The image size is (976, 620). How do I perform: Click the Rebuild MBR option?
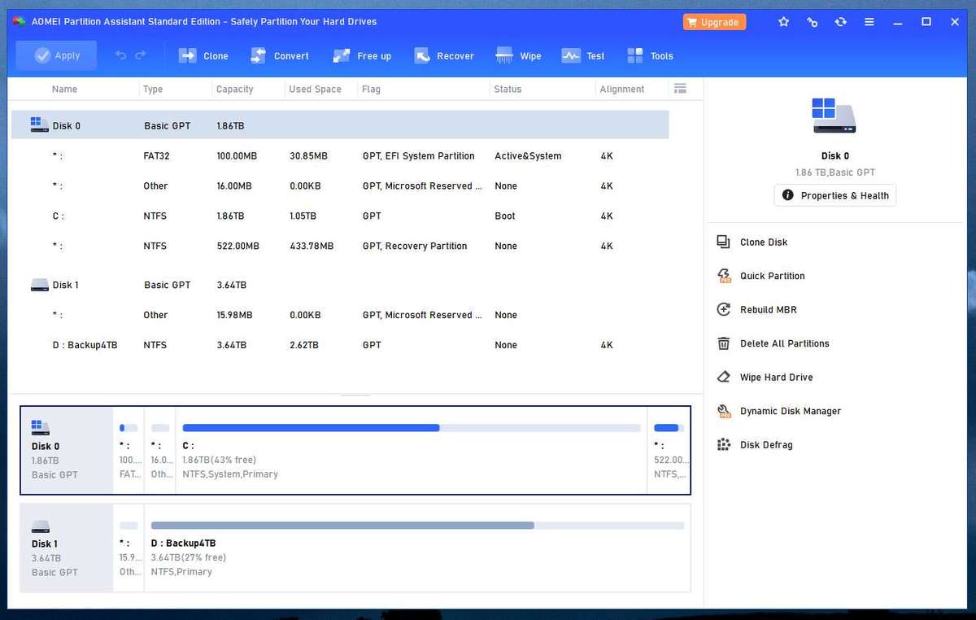[x=757, y=309]
